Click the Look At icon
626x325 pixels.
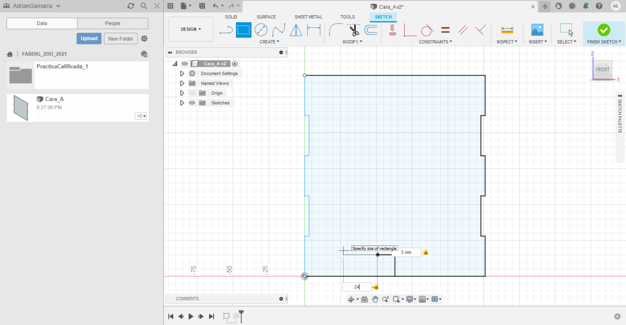tap(365, 299)
